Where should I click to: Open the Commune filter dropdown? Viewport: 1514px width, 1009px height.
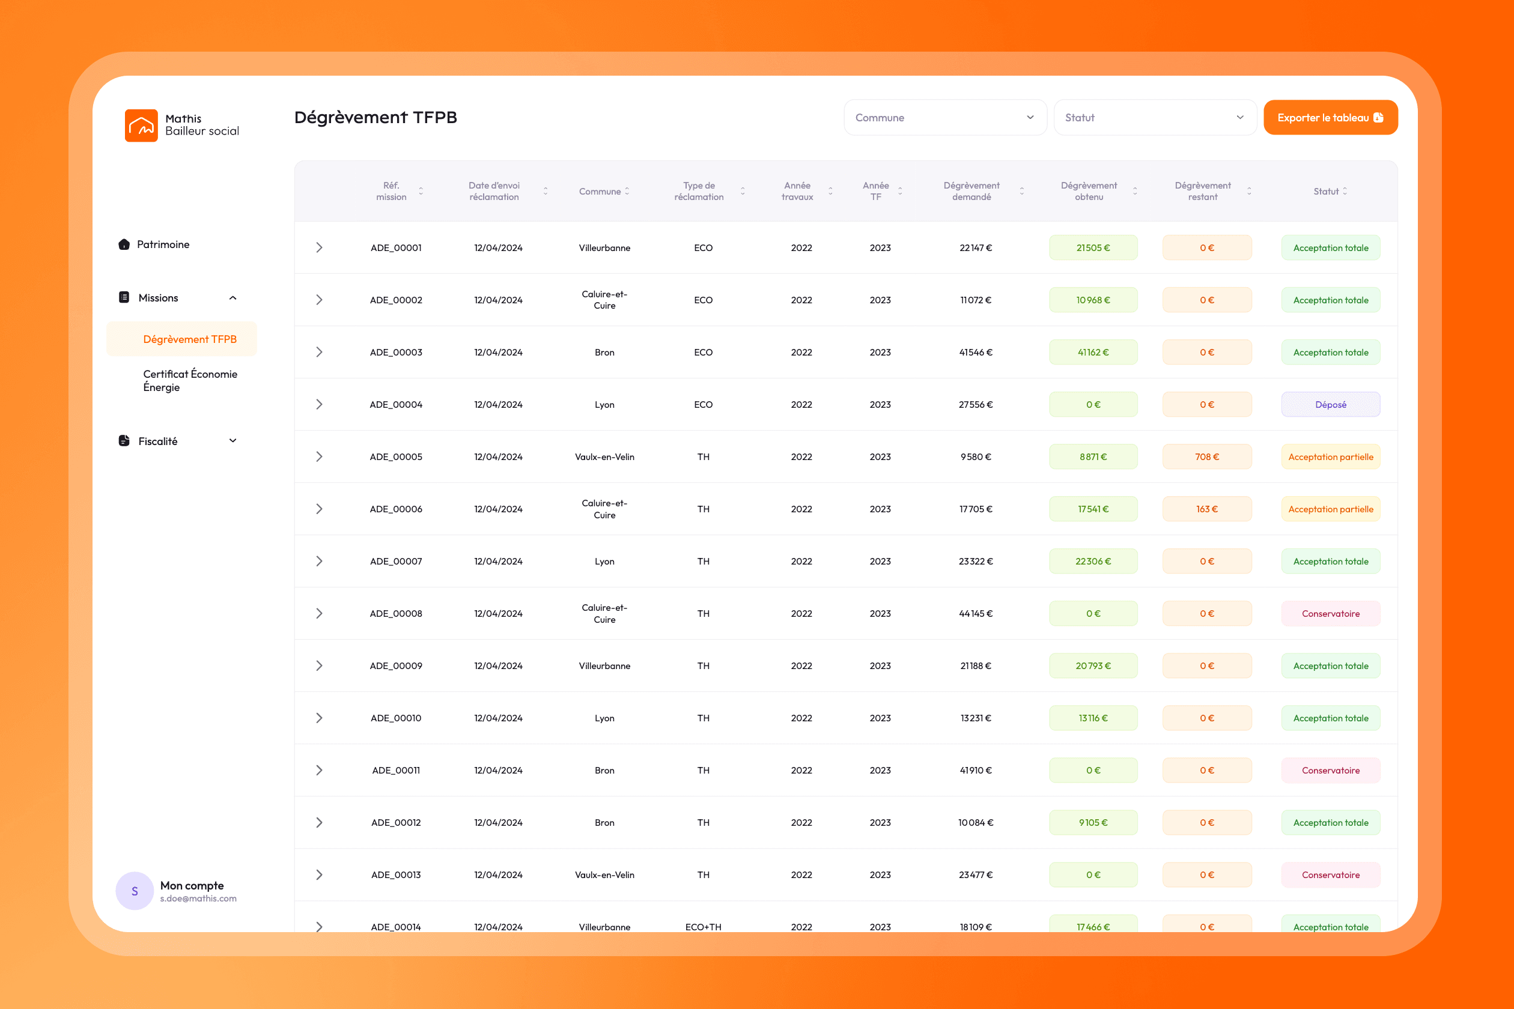(x=944, y=118)
